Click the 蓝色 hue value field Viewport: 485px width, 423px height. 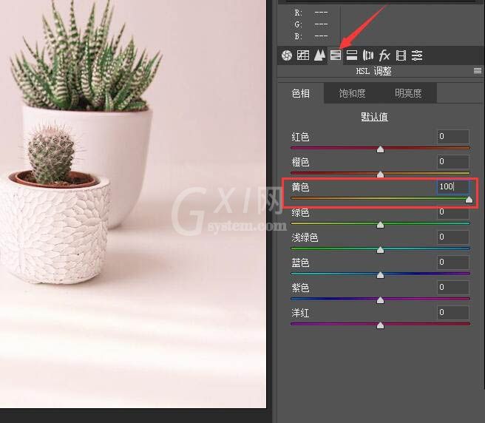[452, 263]
